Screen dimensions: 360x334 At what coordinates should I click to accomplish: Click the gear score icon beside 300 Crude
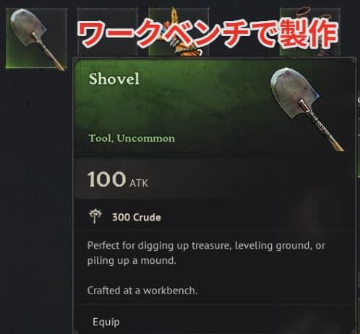(95, 216)
